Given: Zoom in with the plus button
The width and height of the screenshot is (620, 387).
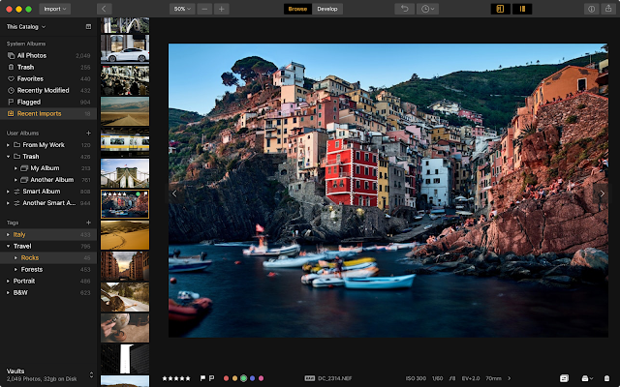Looking at the screenshot, I should click(x=222, y=9).
